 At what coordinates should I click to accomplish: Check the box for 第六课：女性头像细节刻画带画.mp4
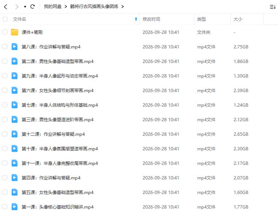(x=5, y=90)
